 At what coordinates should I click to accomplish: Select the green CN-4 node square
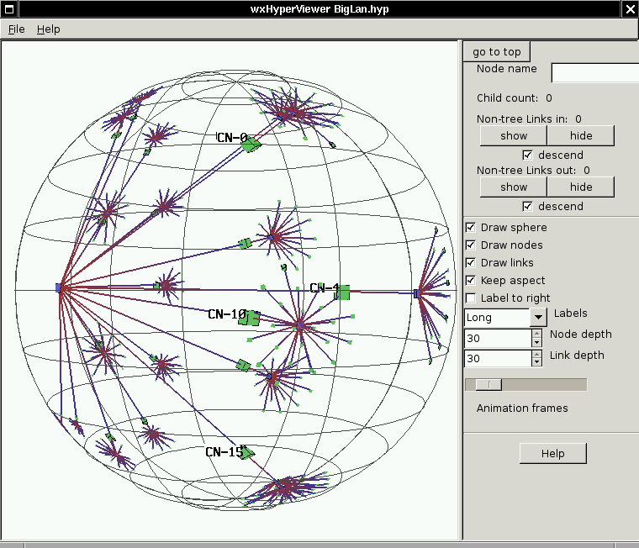click(x=341, y=292)
